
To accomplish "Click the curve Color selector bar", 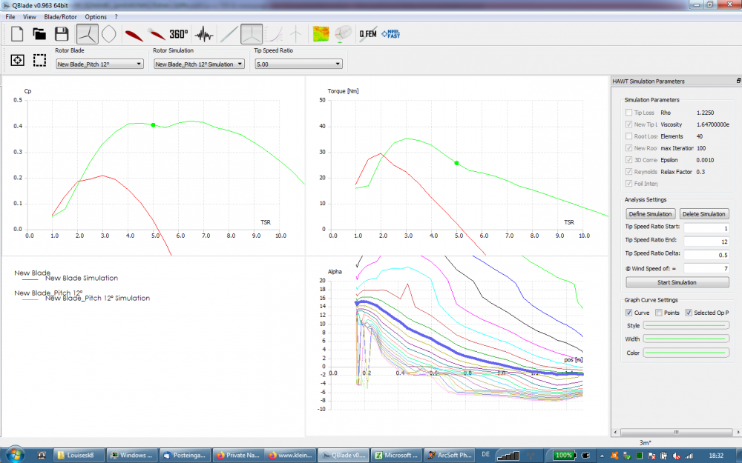I will pyautogui.click(x=686, y=353).
